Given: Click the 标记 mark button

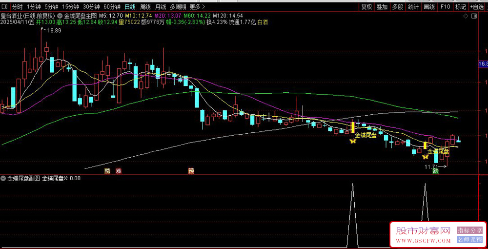Looking at the screenshot, I should (x=461, y=6).
